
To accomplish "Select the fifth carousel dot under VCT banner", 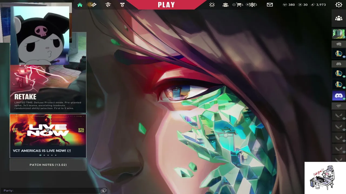I will point(56,155).
